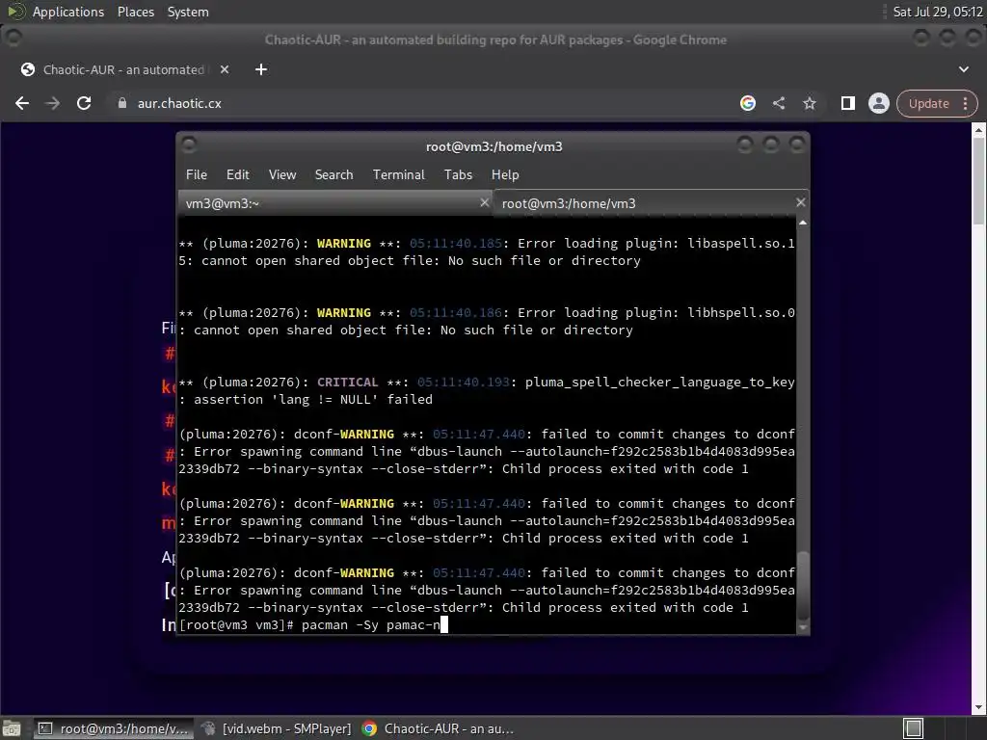Open the Google icon in address bar
987x740 pixels.
coord(748,103)
